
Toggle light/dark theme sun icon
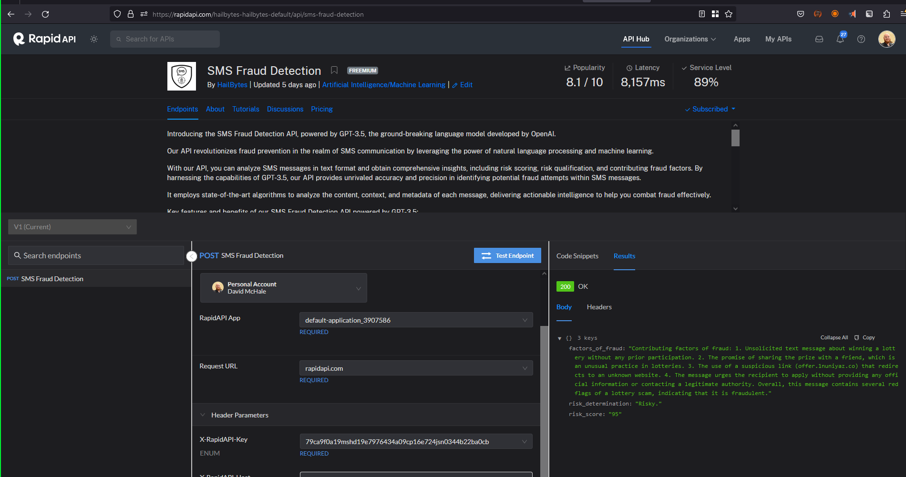tap(94, 39)
